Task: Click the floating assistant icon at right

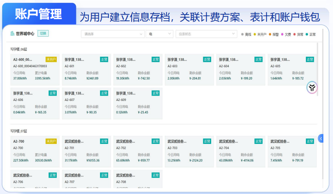Action: [312, 88]
